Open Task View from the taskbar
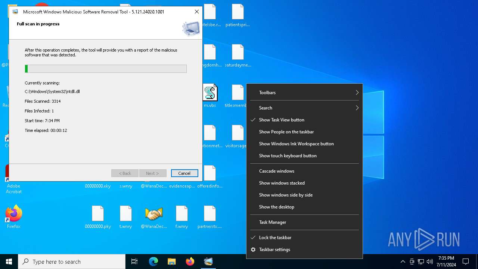The width and height of the screenshot is (478, 269). (x=134, y=262)
